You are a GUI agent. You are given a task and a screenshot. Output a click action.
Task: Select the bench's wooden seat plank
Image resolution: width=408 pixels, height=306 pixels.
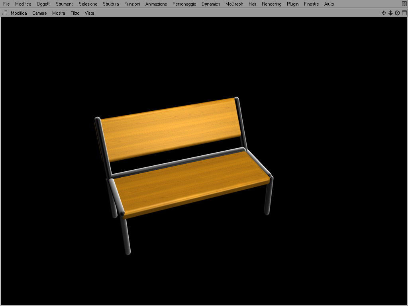[x=191, y=183]
